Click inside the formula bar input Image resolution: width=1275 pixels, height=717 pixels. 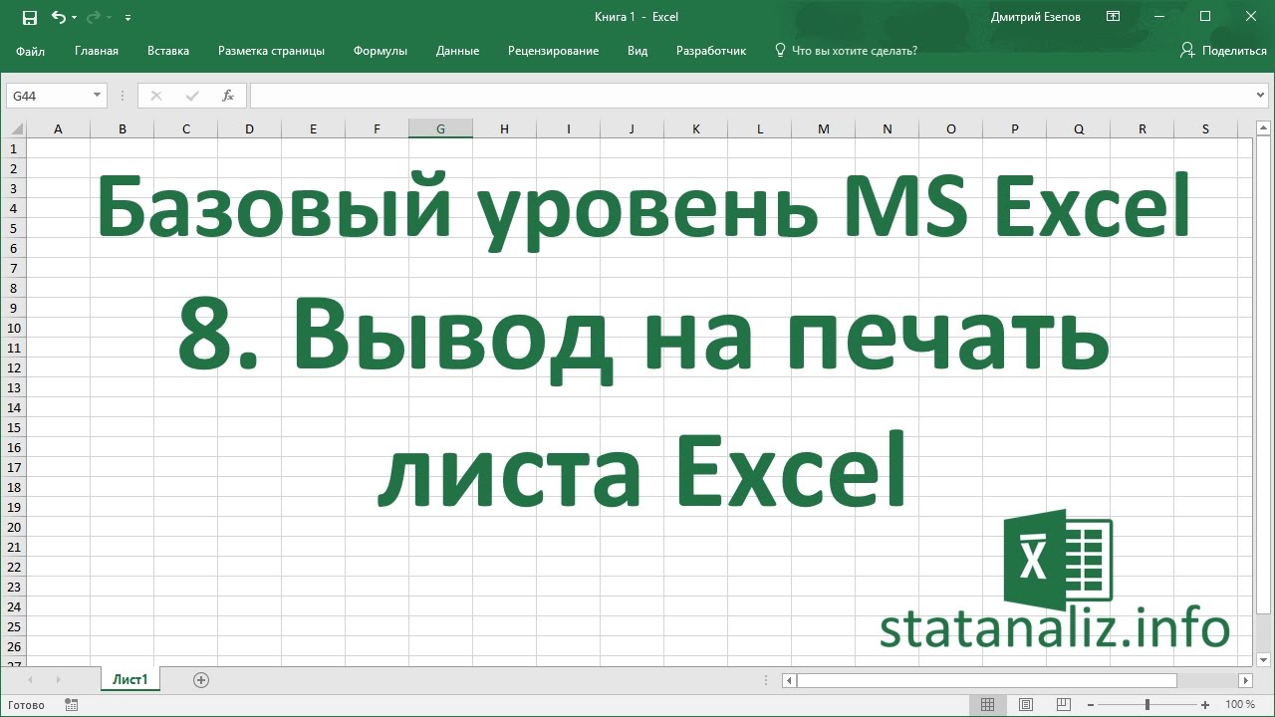752,96
